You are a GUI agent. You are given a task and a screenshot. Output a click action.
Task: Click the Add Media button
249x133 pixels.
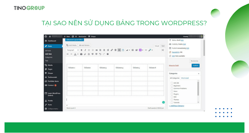coord(71,45)
